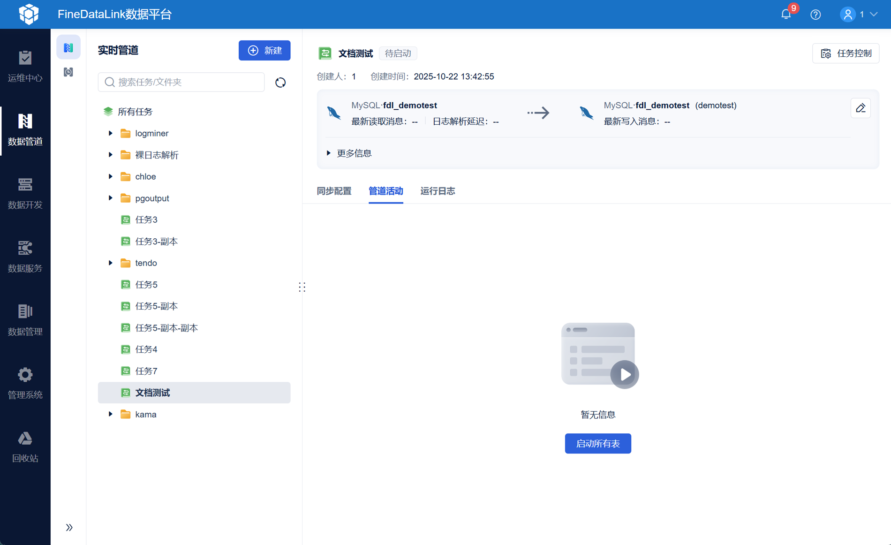Open the user account dropdown arrow

click(874, 15)
